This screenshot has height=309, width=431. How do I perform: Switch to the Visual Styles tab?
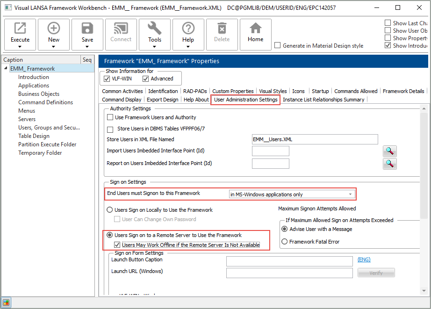(273, 91)
